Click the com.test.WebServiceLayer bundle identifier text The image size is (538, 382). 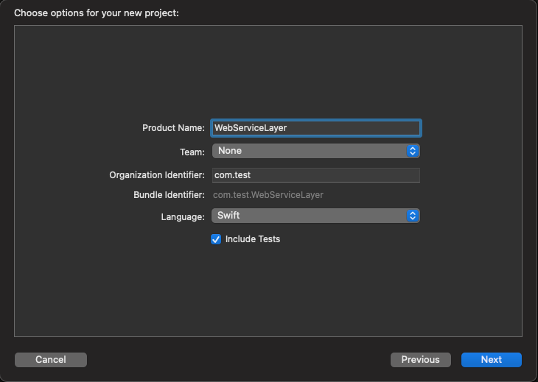pos(268,195)
